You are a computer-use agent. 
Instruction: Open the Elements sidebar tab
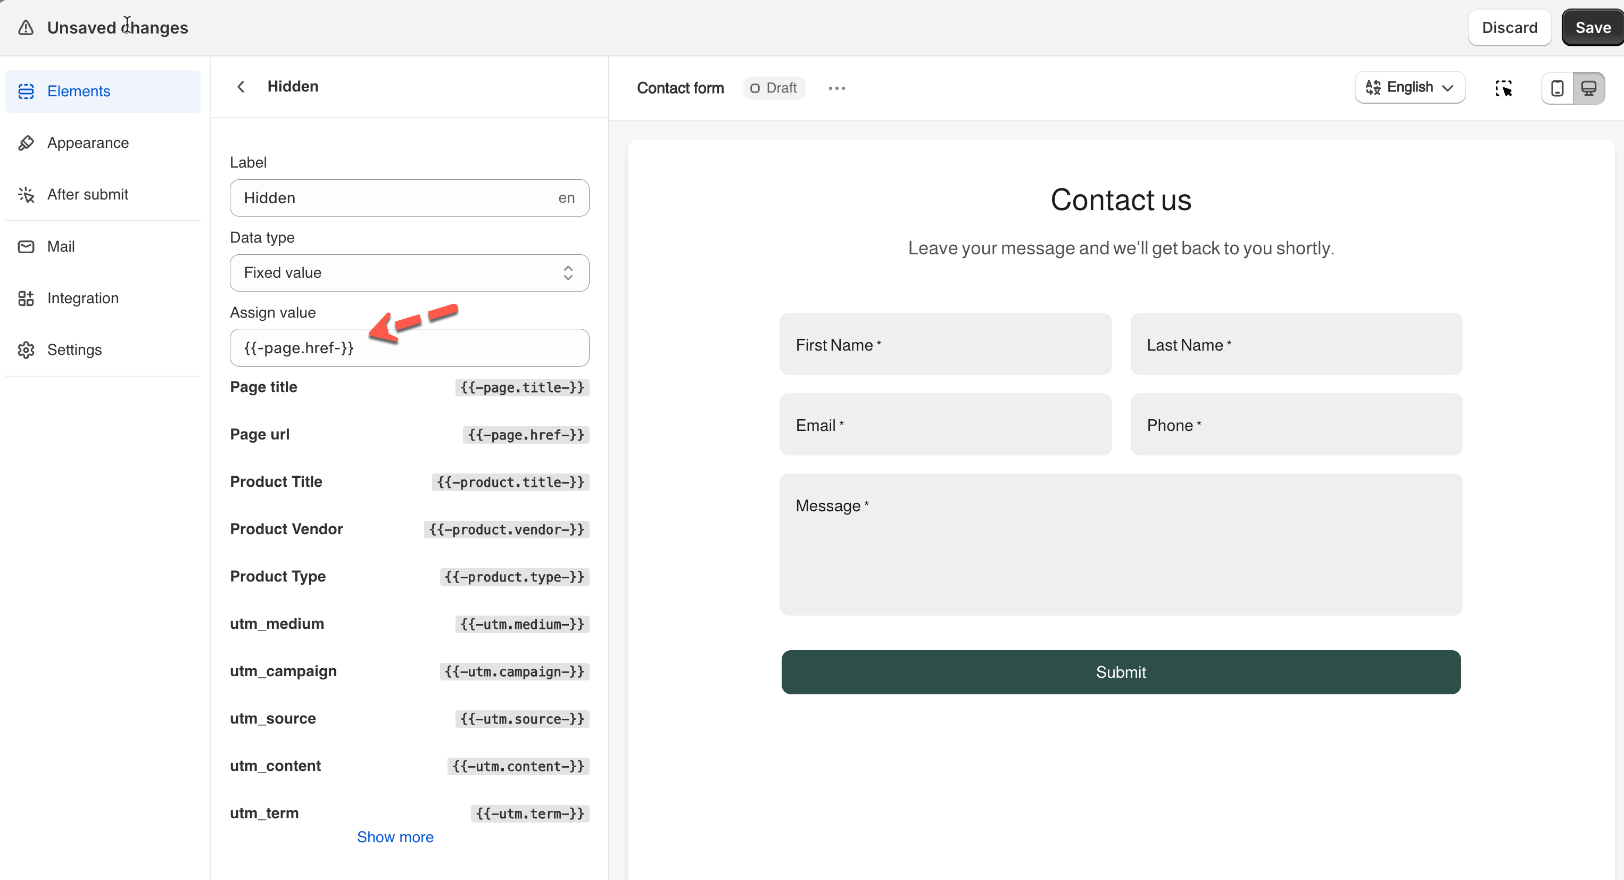pyautogui.click(x=78, y=92)
